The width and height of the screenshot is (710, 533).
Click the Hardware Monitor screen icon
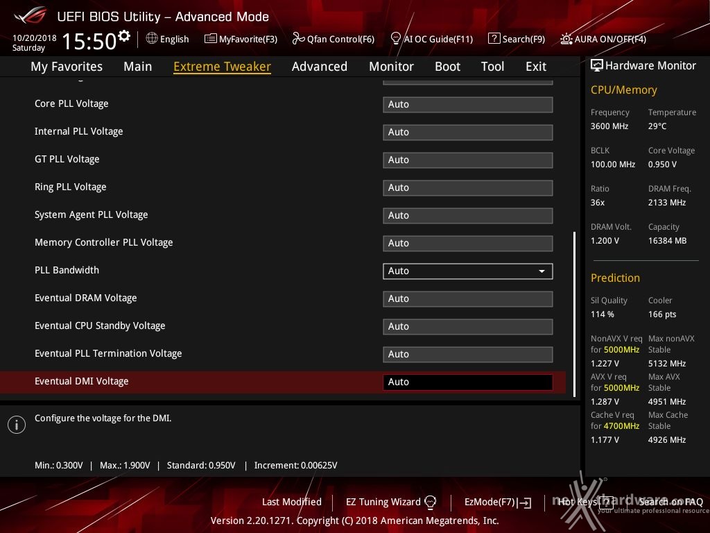[597, 65]
